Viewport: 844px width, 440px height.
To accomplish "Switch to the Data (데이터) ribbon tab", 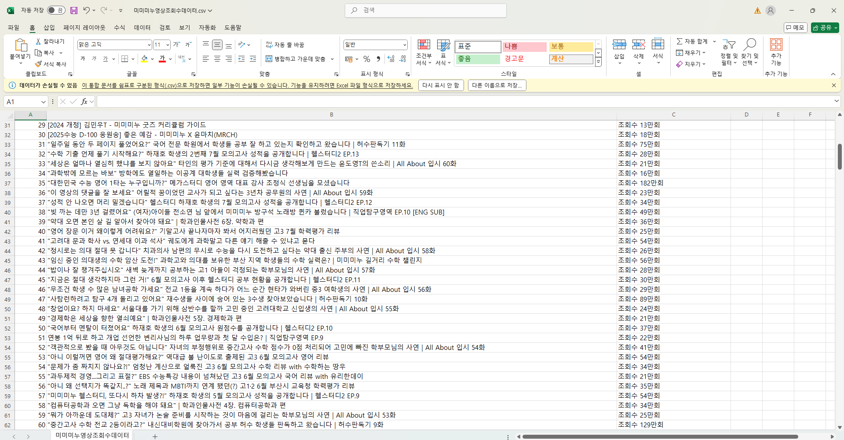I will [142, 28].
